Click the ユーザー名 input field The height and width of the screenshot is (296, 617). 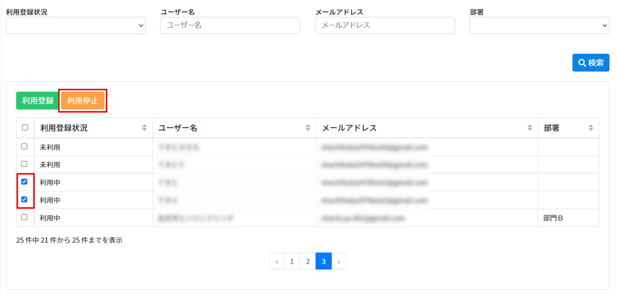(x=230, y=26)
